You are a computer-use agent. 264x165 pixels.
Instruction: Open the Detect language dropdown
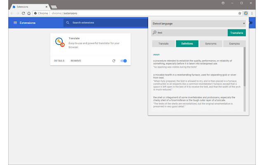point(198,24)
